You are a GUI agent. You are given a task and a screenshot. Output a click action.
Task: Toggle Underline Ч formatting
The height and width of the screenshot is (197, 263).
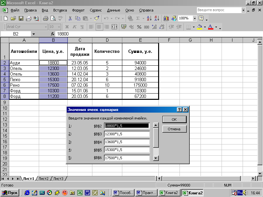pyautogui.click(x=82, y=27)
